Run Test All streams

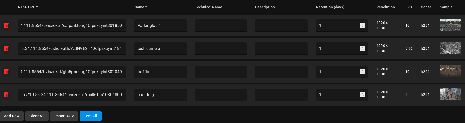click(x=90, y=116)
